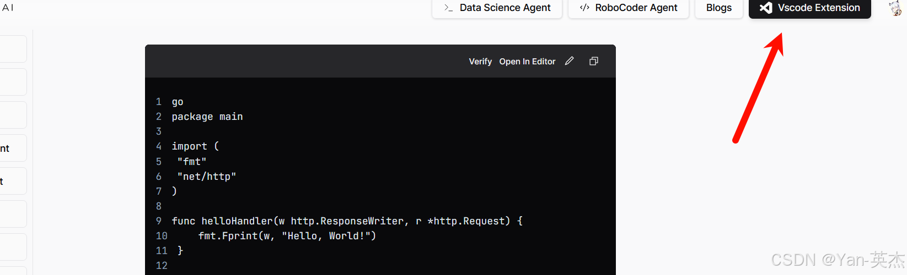
Task: Click Open In Editor in the code header
Action: [527, 62]
